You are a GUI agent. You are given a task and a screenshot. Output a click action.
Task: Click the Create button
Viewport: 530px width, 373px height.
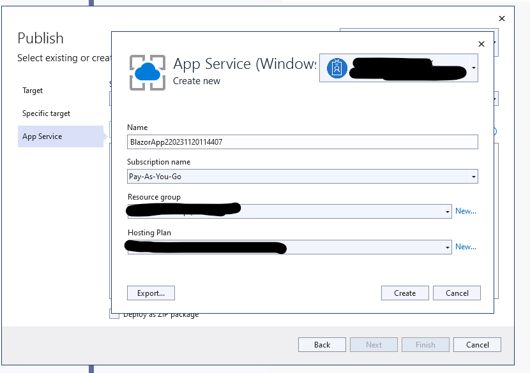tap(405, 293)
